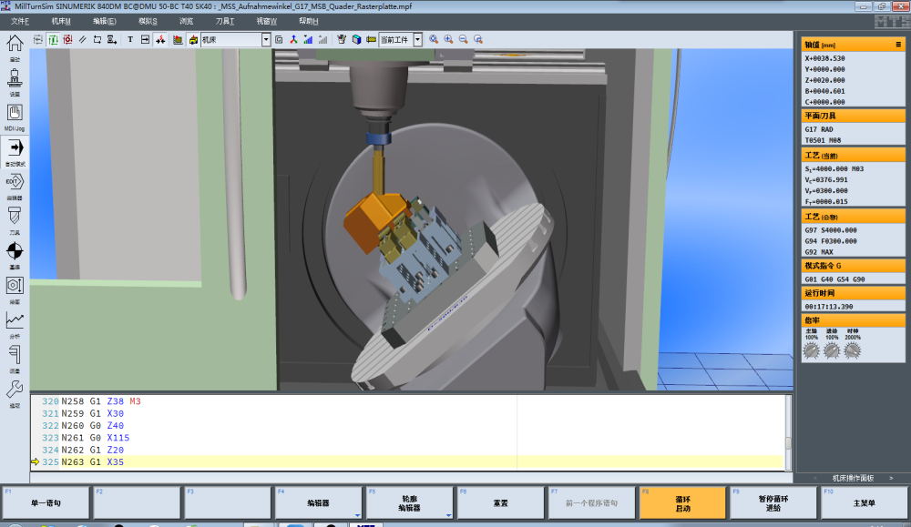Toggle the T text display toolbar button
The height and width of the screenshot is (527, 911).
point(130,40)
